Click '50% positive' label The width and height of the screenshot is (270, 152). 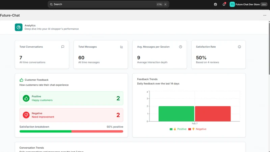pyautogui.click(x=115, y=127)
